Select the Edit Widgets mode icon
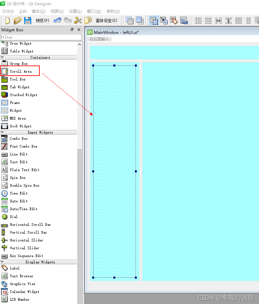The height and width of the screenshot is (304, 259). point(154,20)
